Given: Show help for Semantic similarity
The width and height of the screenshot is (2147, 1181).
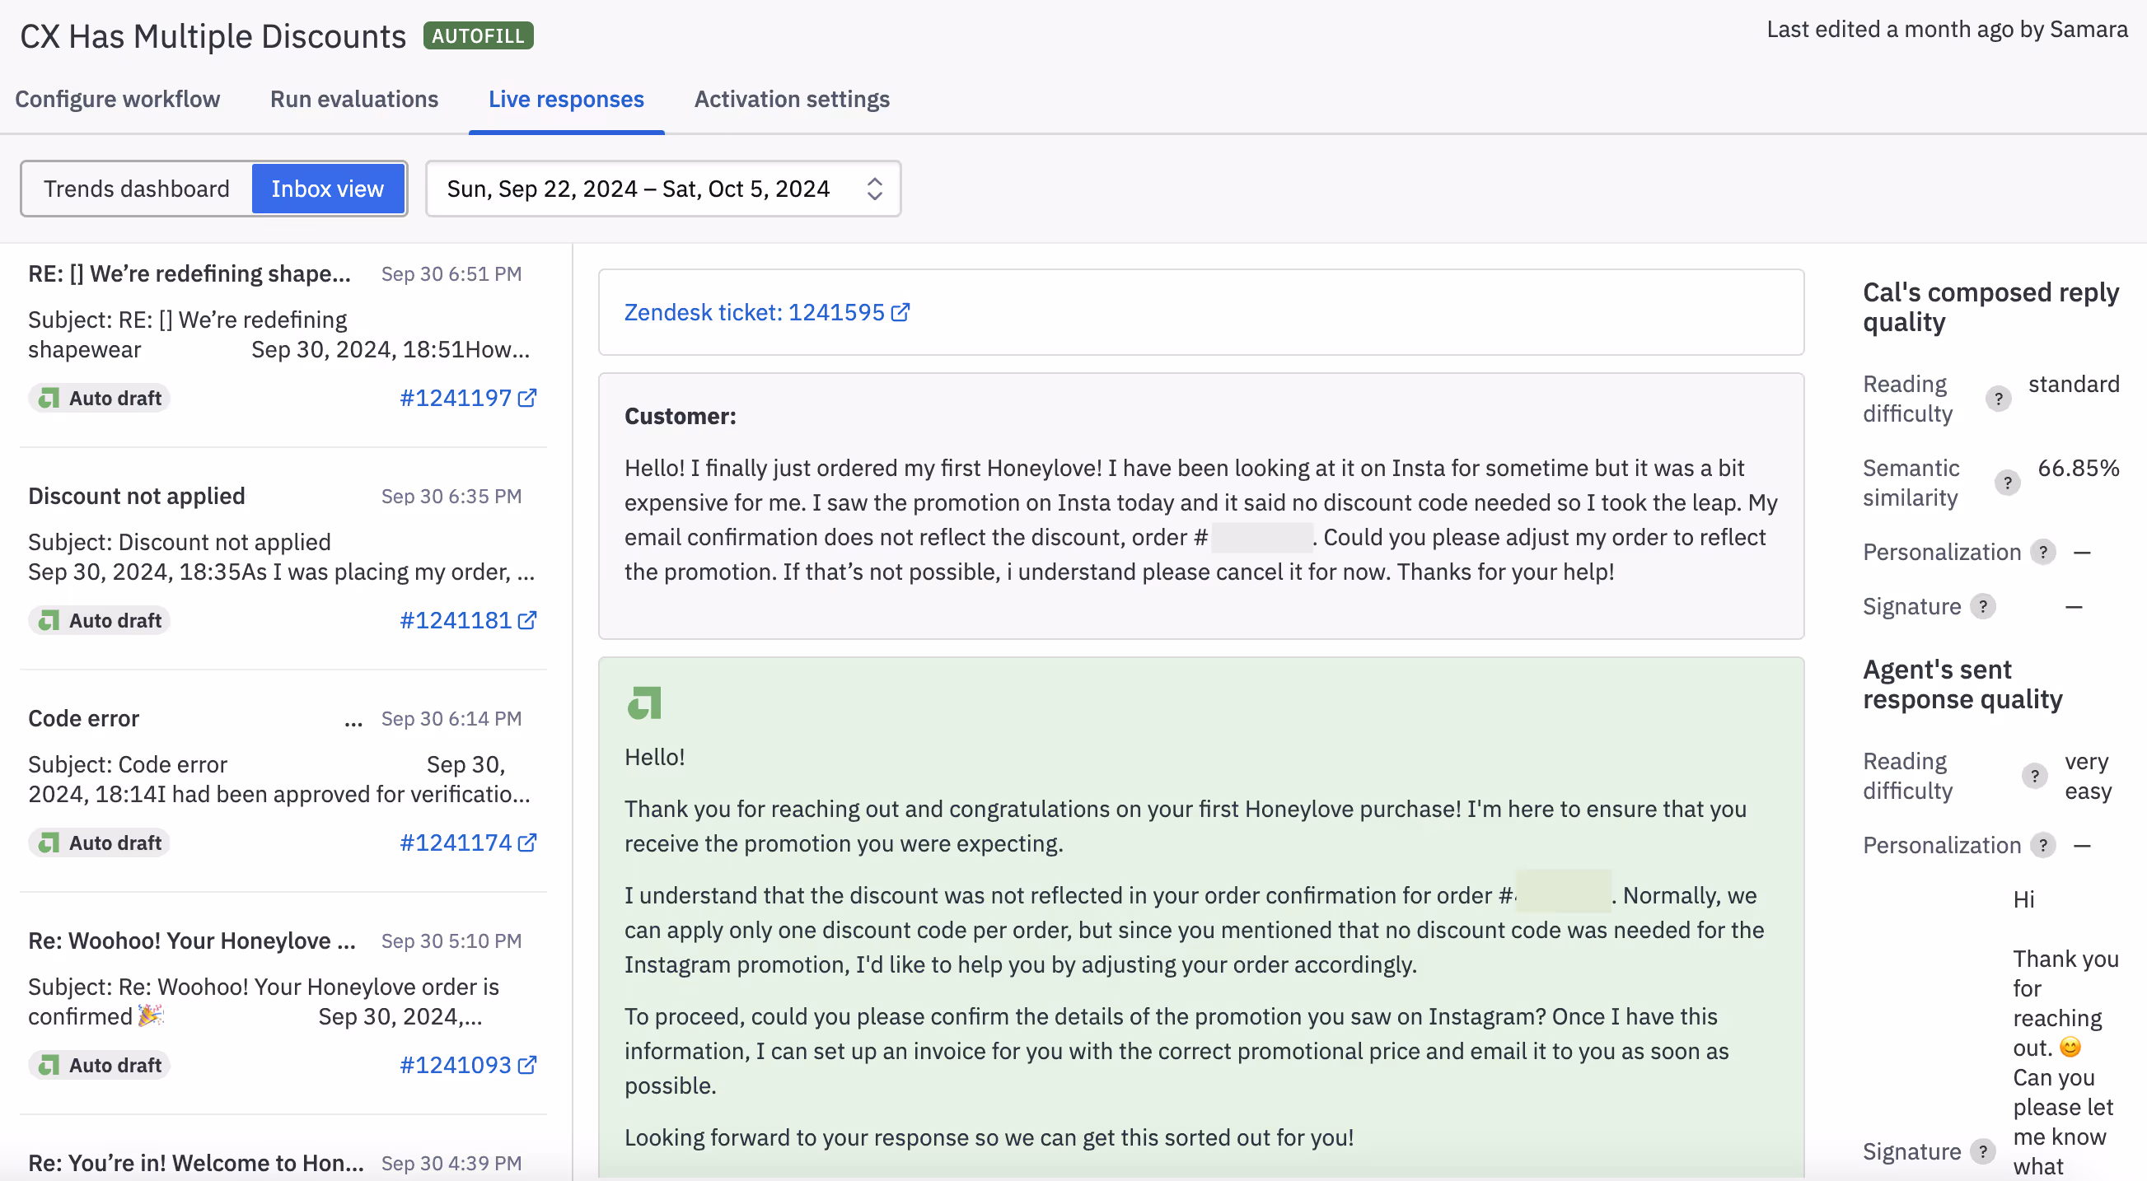Looking at the screenshot, I should click(2007, 483).
